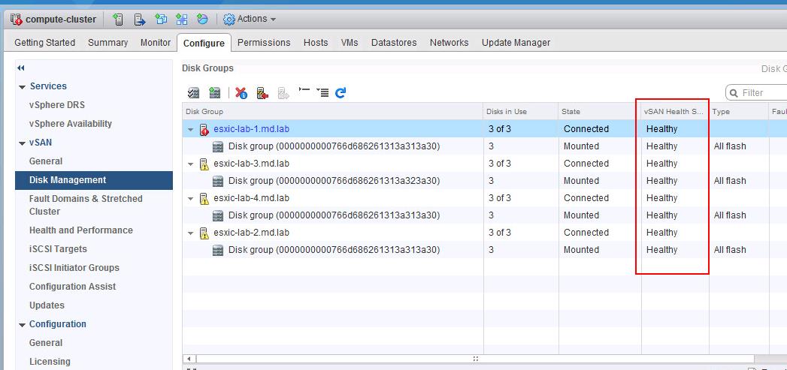Click the New Virtual Machine icon
Viewport: 787px width, 370px height.
161,19
